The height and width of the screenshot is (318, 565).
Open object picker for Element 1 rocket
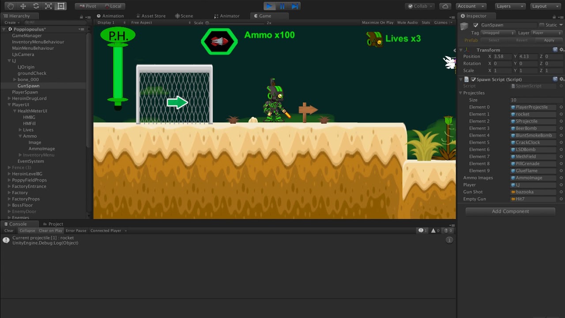(x=561, y=114)
